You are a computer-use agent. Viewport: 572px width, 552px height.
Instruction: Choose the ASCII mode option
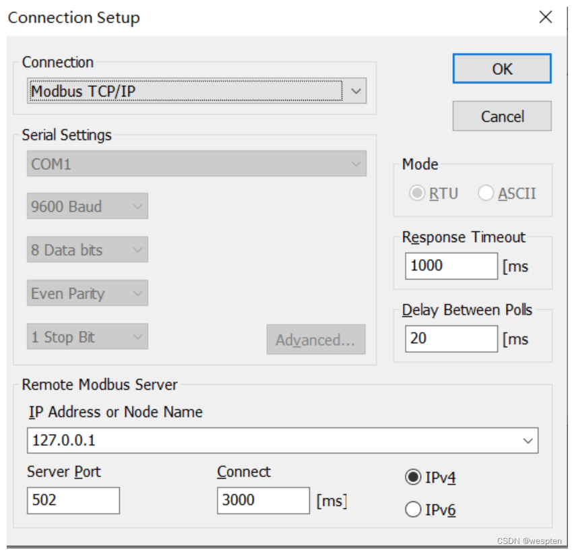pos(486,193)
